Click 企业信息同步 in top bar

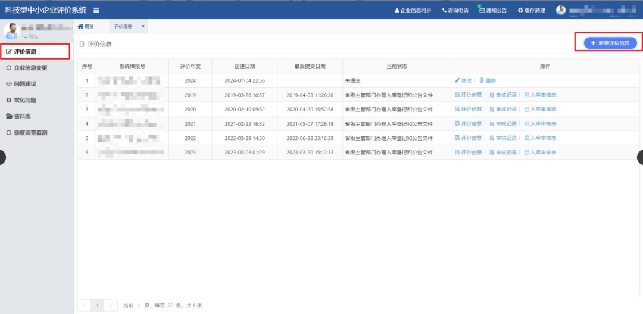point(413,10)
